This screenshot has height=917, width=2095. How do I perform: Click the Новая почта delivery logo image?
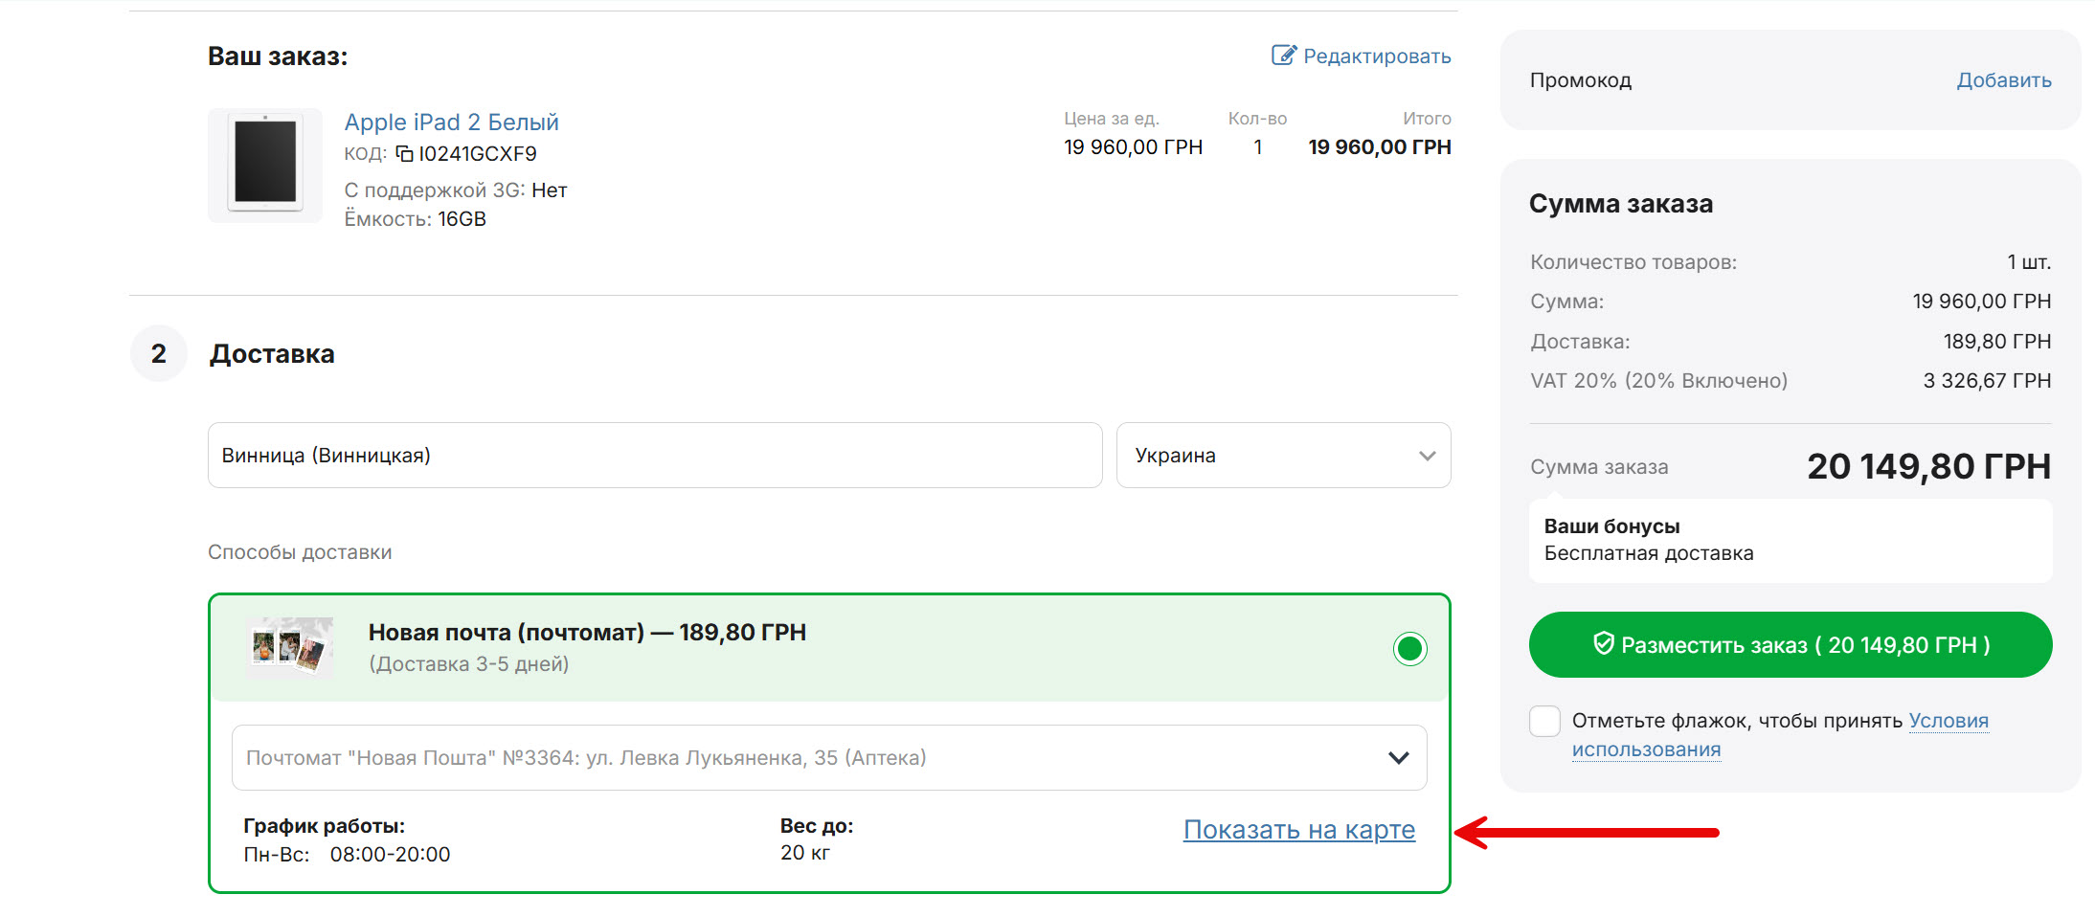tap(289, 648)
